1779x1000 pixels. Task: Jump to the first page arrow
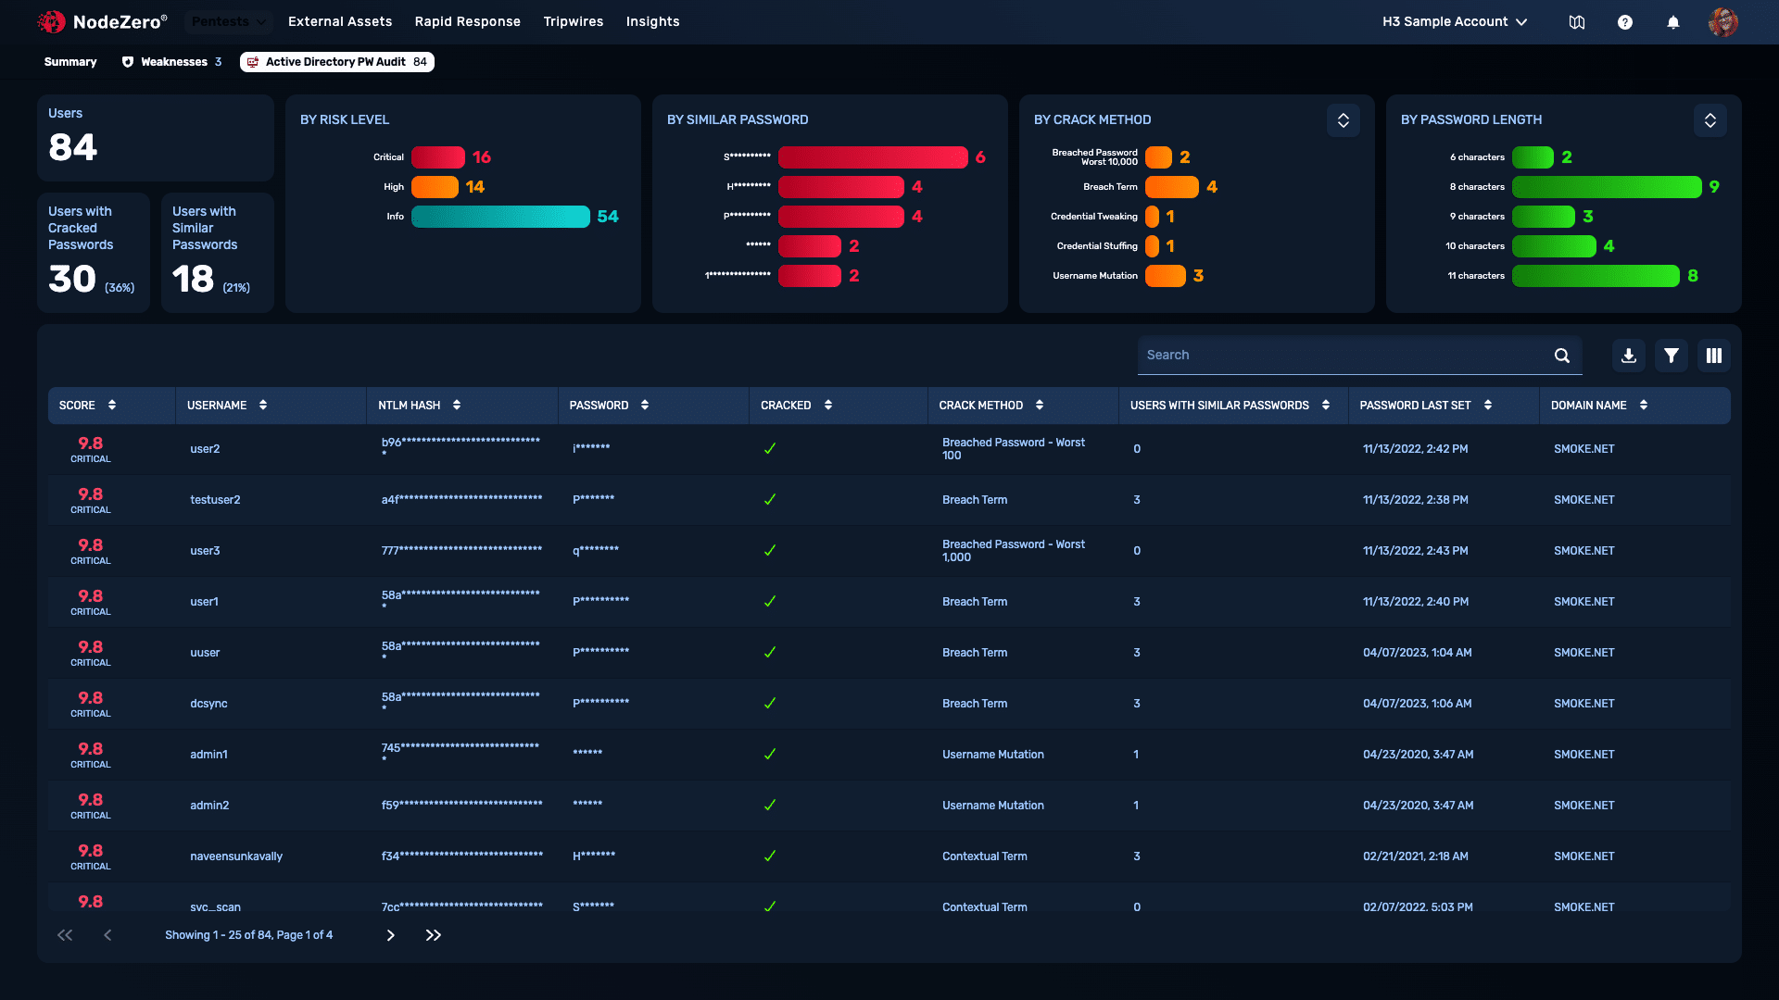(x=65, y=935)
